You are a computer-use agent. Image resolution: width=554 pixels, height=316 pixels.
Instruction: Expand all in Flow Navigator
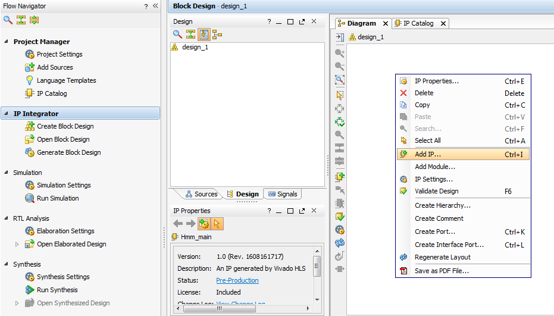tap(35, 20)
